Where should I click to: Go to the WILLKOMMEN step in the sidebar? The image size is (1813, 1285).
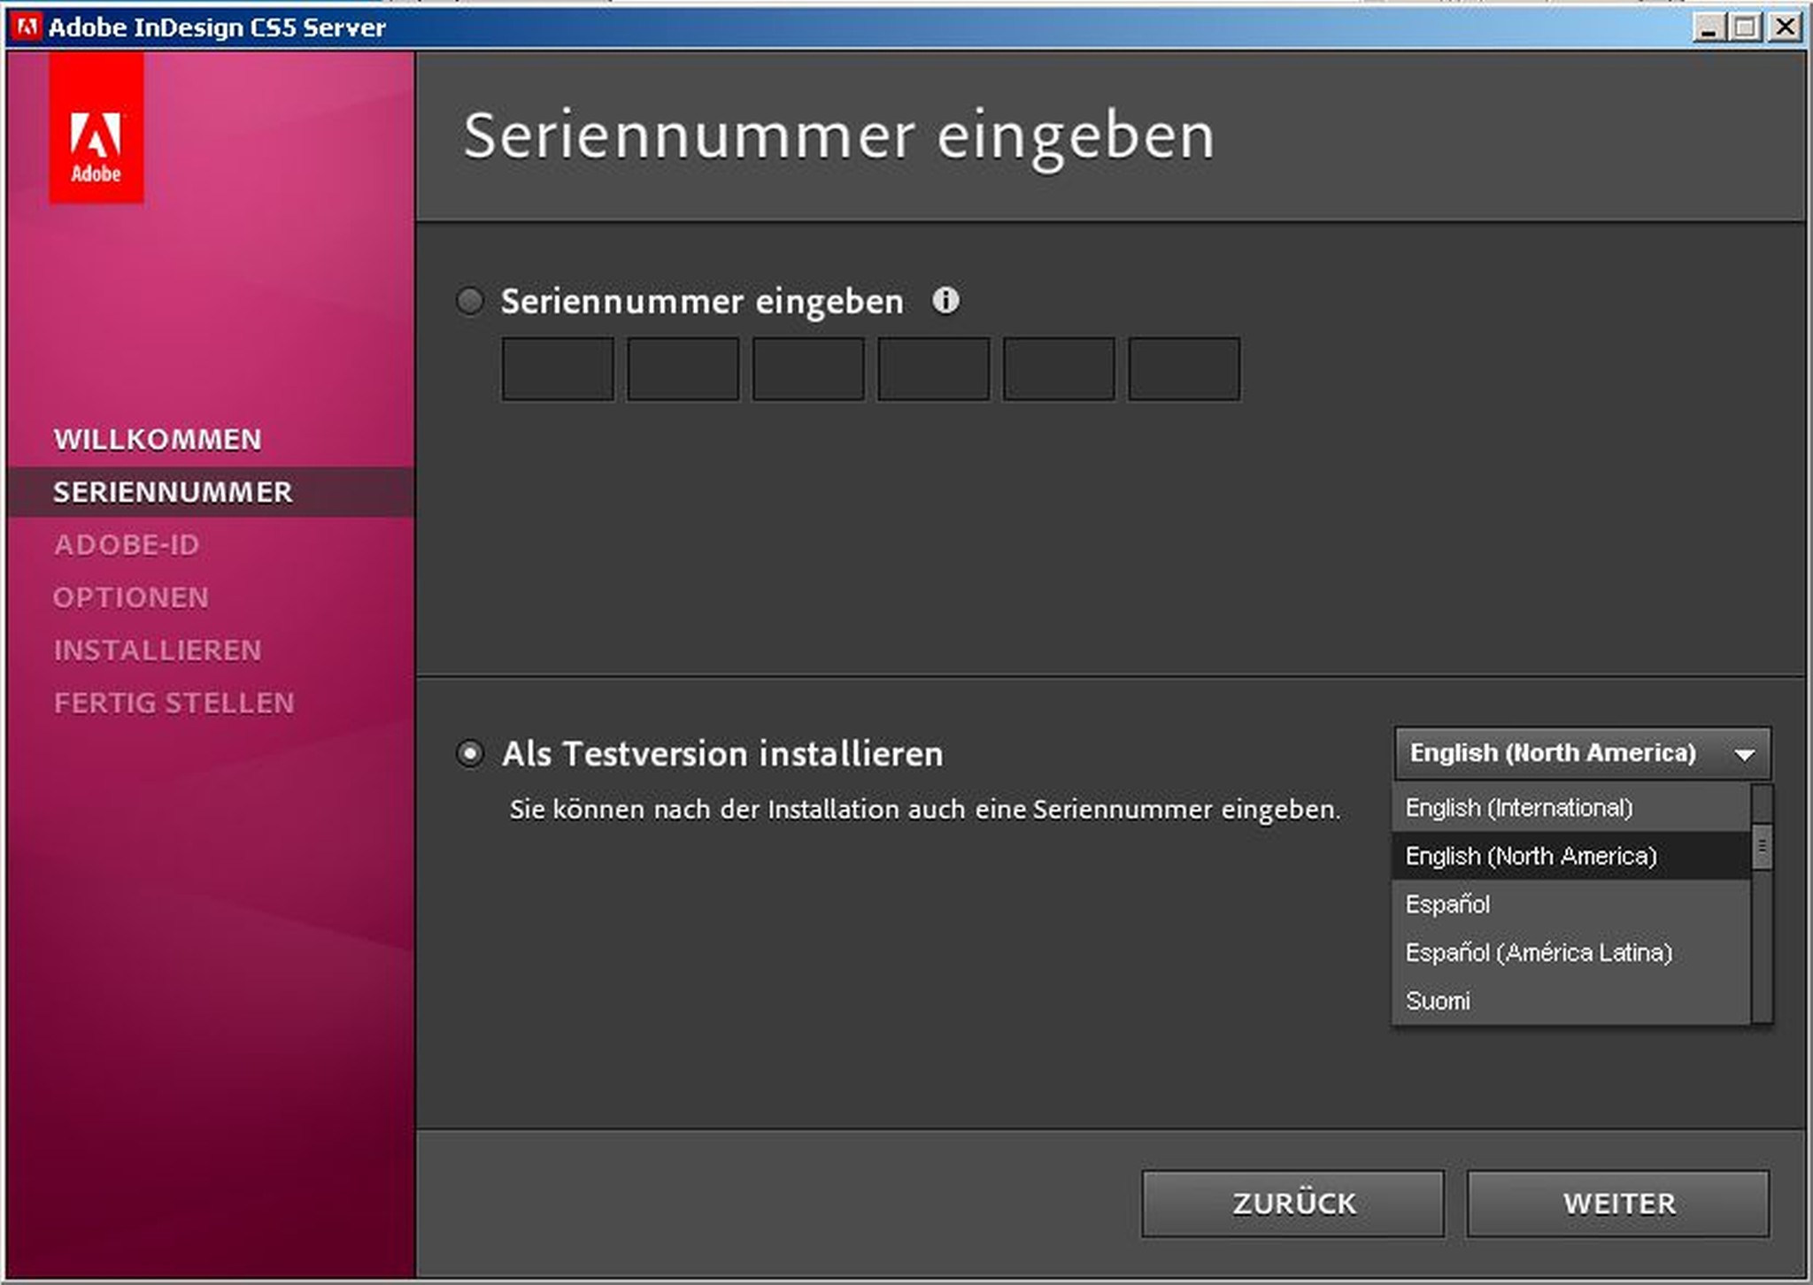pos(158,440)
